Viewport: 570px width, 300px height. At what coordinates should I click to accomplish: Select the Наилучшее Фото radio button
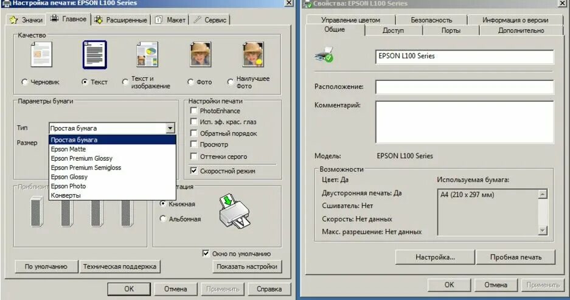(x=230, y=82)
